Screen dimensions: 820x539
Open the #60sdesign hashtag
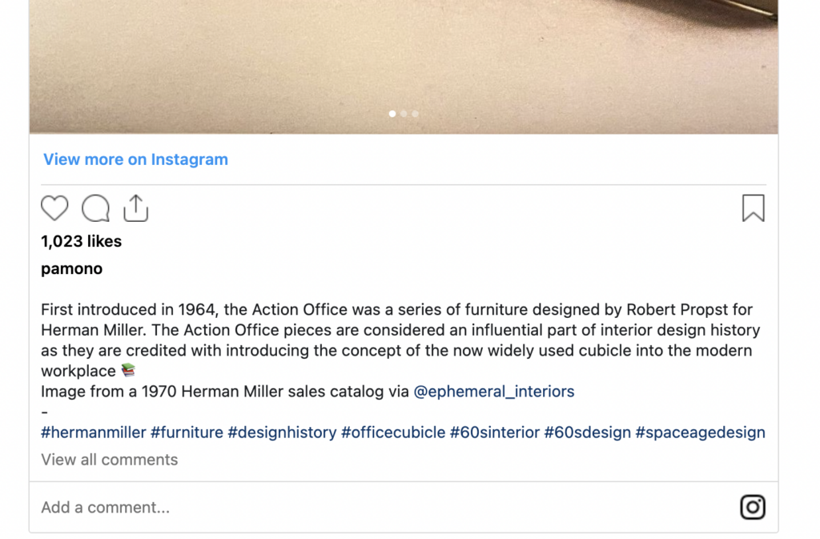click(x=587, y=432)
